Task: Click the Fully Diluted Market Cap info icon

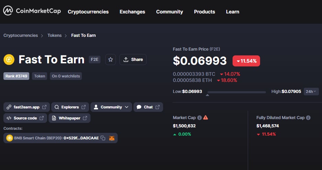Action: point(308,118)
